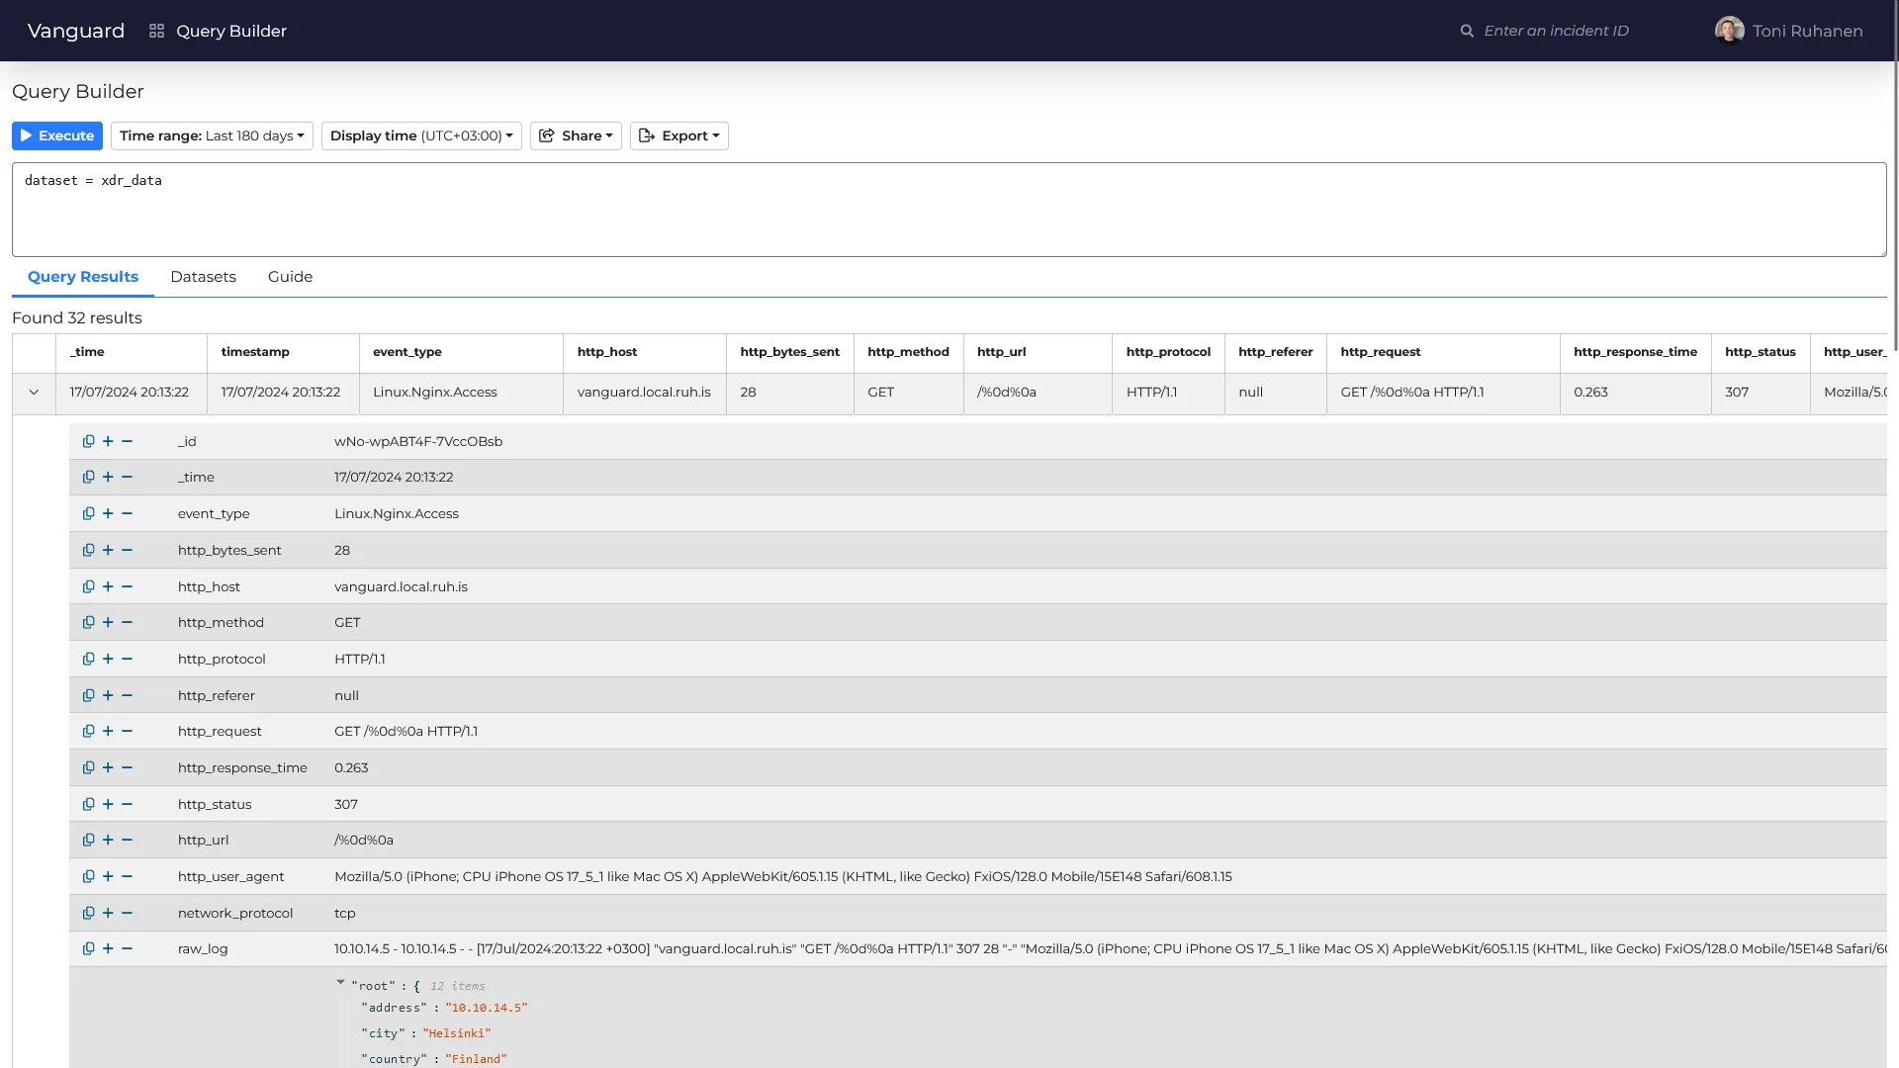The height and width of the screenshot is (1068, 1899).
Task: Expand the Display time UTC+03:00 dropdown
Action: pos(421,135)
